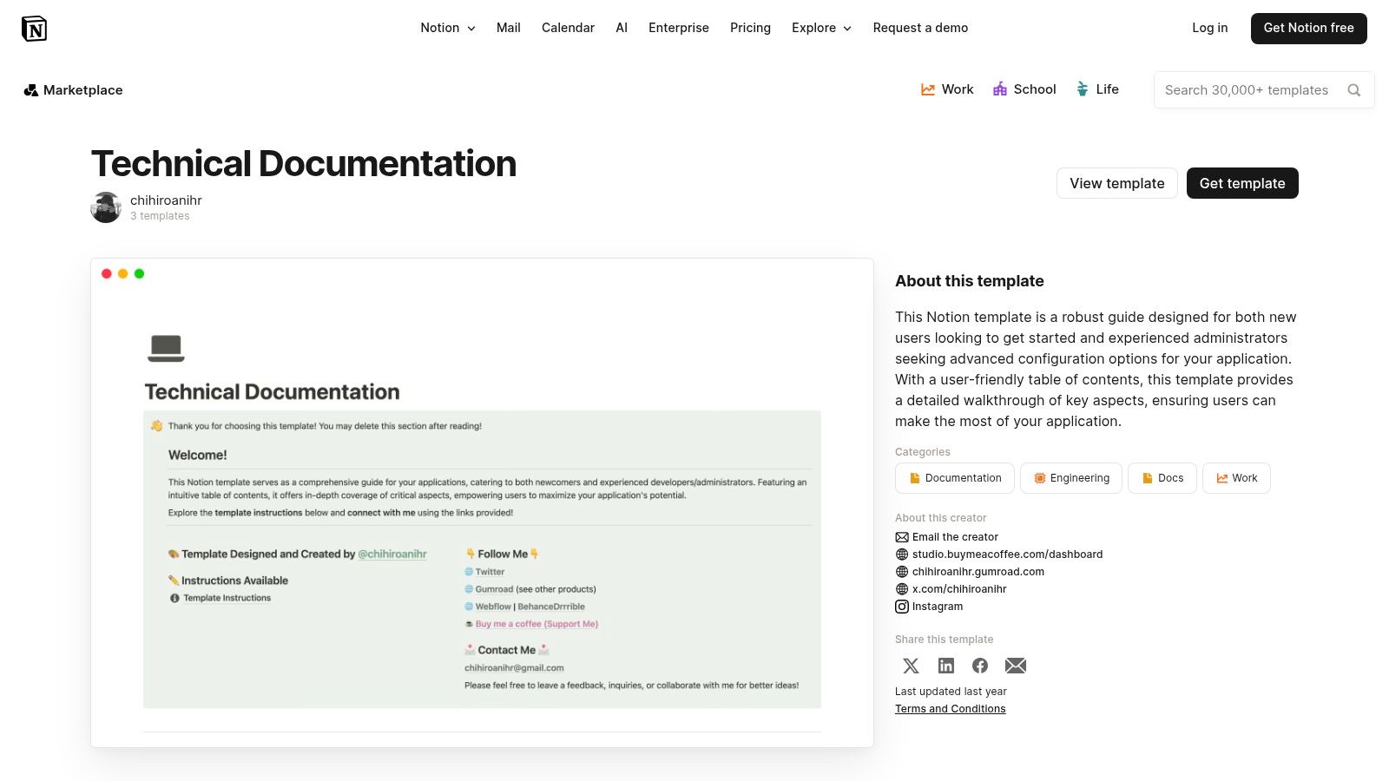Screen dimensions: 1389x781
Task: Select the School templates category icon
Action: [1000, 89]
